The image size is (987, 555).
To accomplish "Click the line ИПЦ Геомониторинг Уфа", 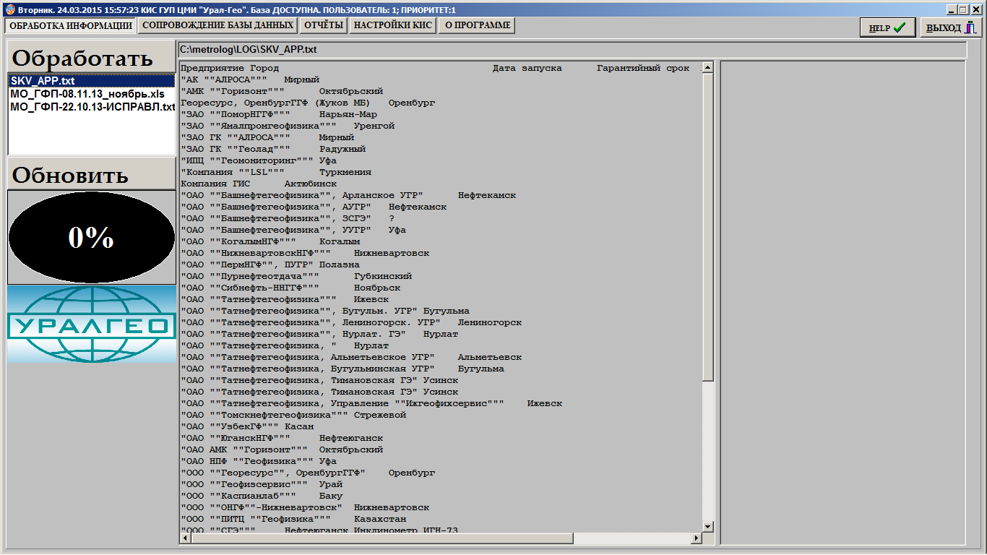I will (258, 160).
